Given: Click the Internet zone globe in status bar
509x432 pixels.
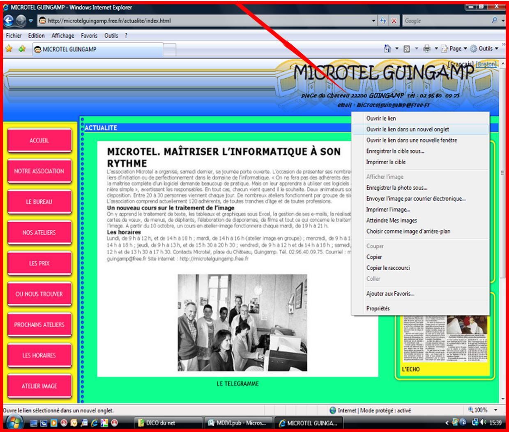Looking at the screenshot, I should [333, 410].
